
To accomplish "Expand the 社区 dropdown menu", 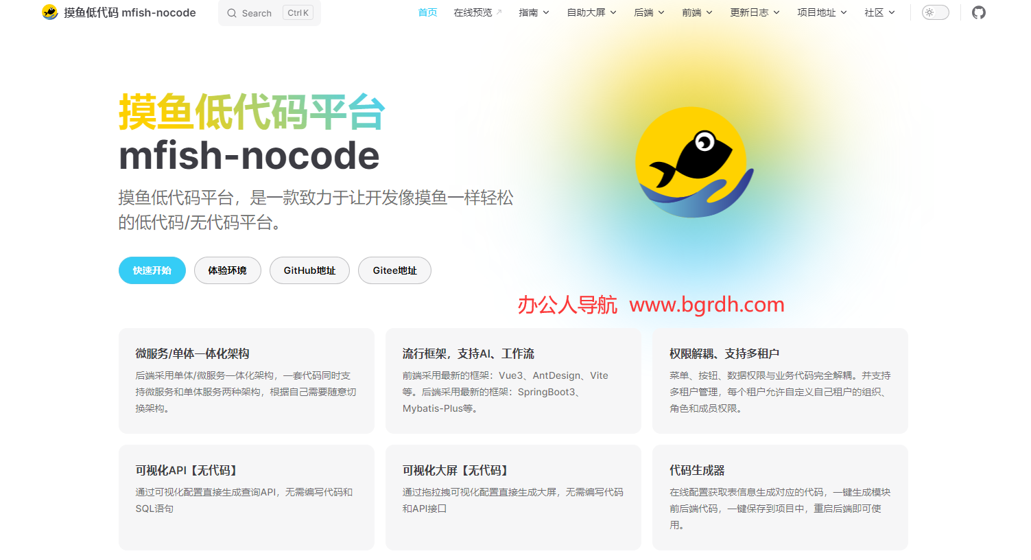I will tap(879, 12).
